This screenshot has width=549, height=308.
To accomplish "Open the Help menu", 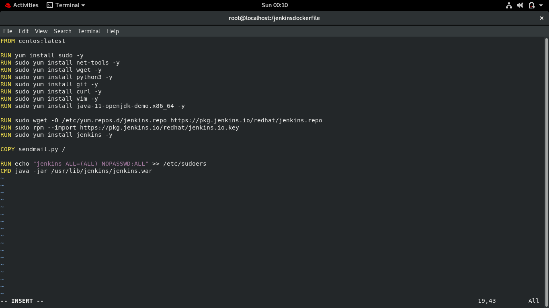I will pyautogui.click(x=113, y=31).
